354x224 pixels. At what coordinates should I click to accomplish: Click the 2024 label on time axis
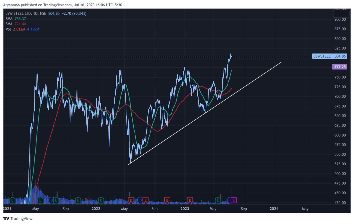click(x=274, y=209)
